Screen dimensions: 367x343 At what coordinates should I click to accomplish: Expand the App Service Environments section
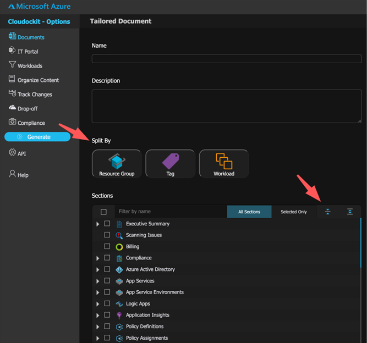point(98,292)
